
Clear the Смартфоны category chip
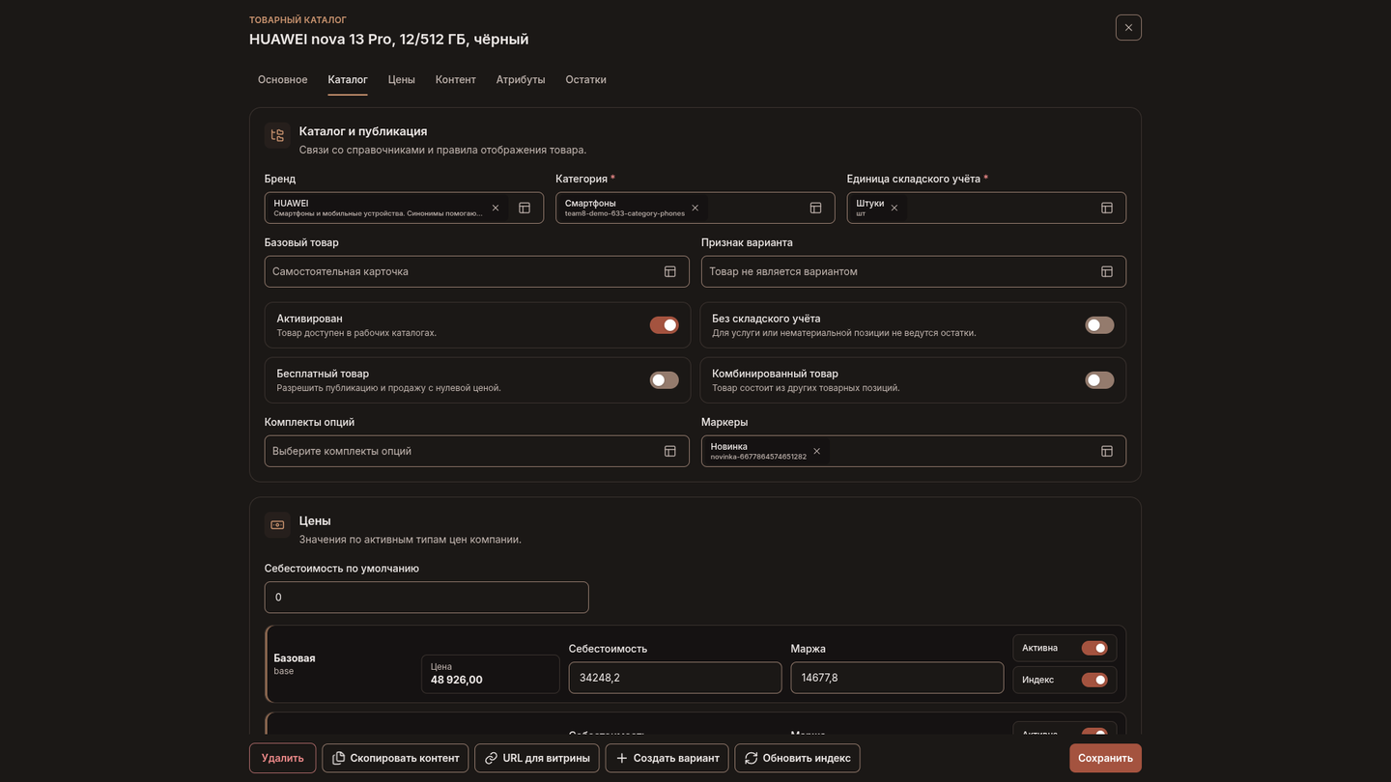(x=695, y=208)
